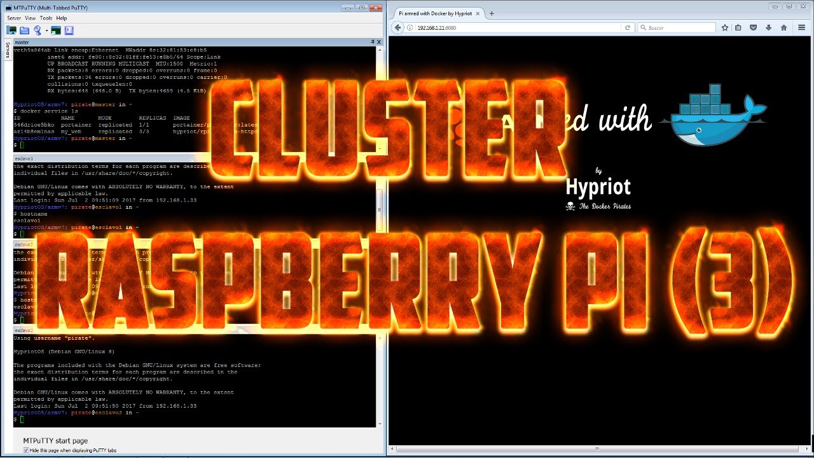Click the Buscar search field
The image size is (814, 458).
tap(677, 28)
